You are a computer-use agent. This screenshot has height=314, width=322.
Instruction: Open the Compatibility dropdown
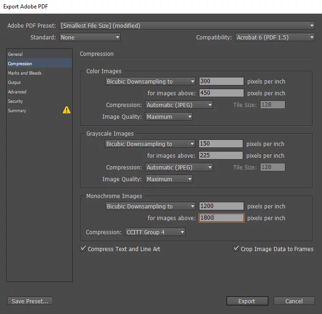(275, 37)
